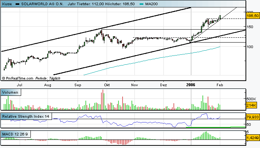Click the 5 MACD axis label
This screenshot has width=260, height=148.
tap(248, 132)
